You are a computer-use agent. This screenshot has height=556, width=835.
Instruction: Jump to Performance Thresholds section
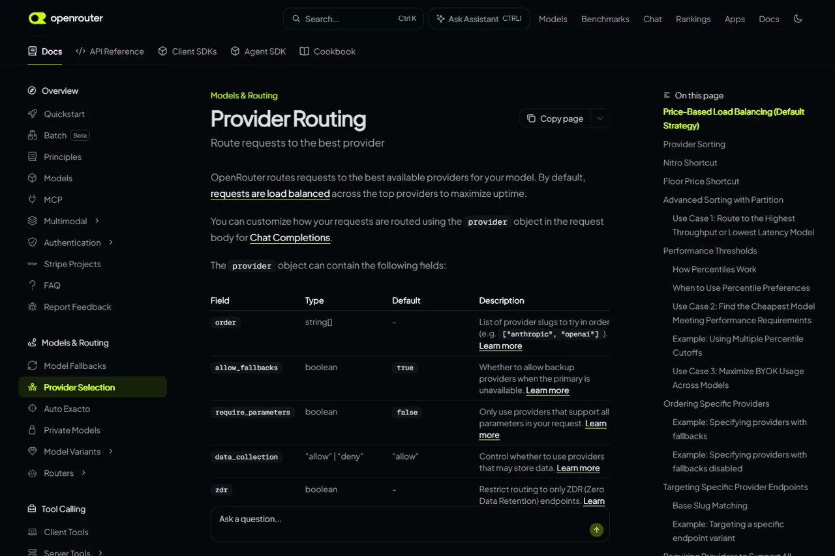tap(710, 251)
